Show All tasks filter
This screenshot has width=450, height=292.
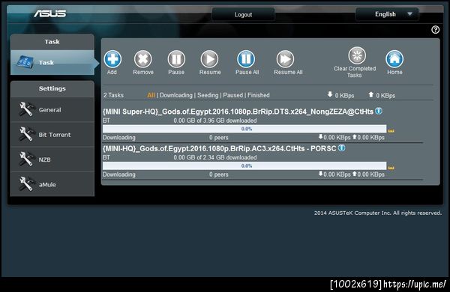click(151, 95)
